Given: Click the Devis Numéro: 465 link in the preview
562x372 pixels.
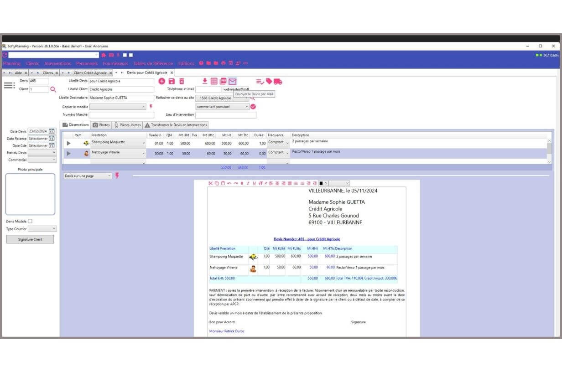Looking at the screenshot, I should (307, 239).
